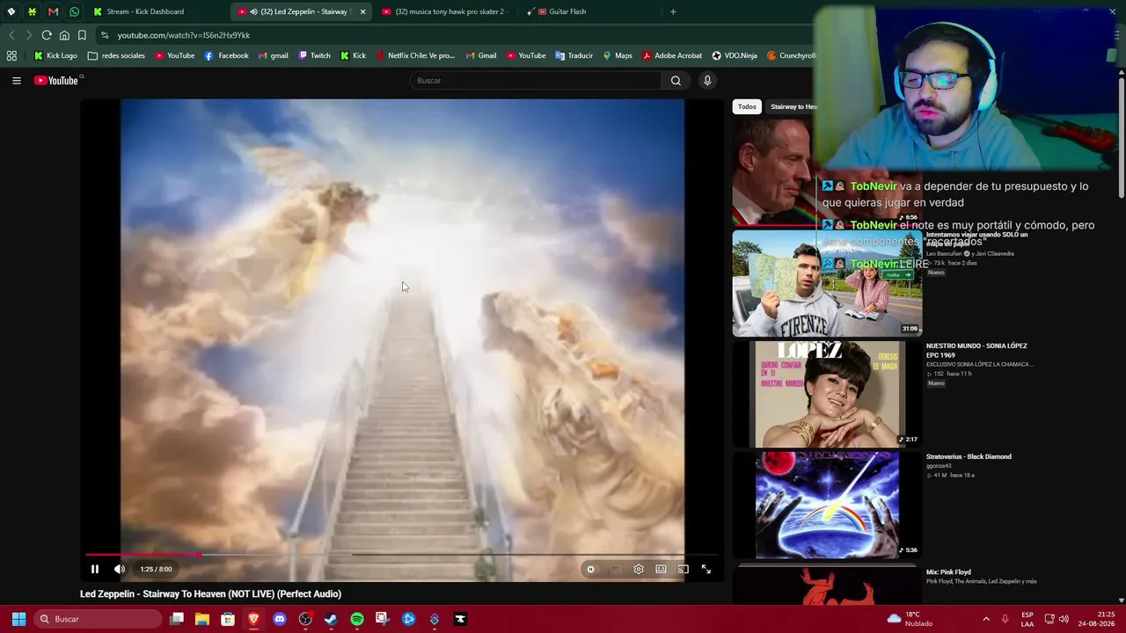The image size is (1126, 633).
Task: Click the Stratovarius - Black Diamond title
Action: (x=969, y=456)
